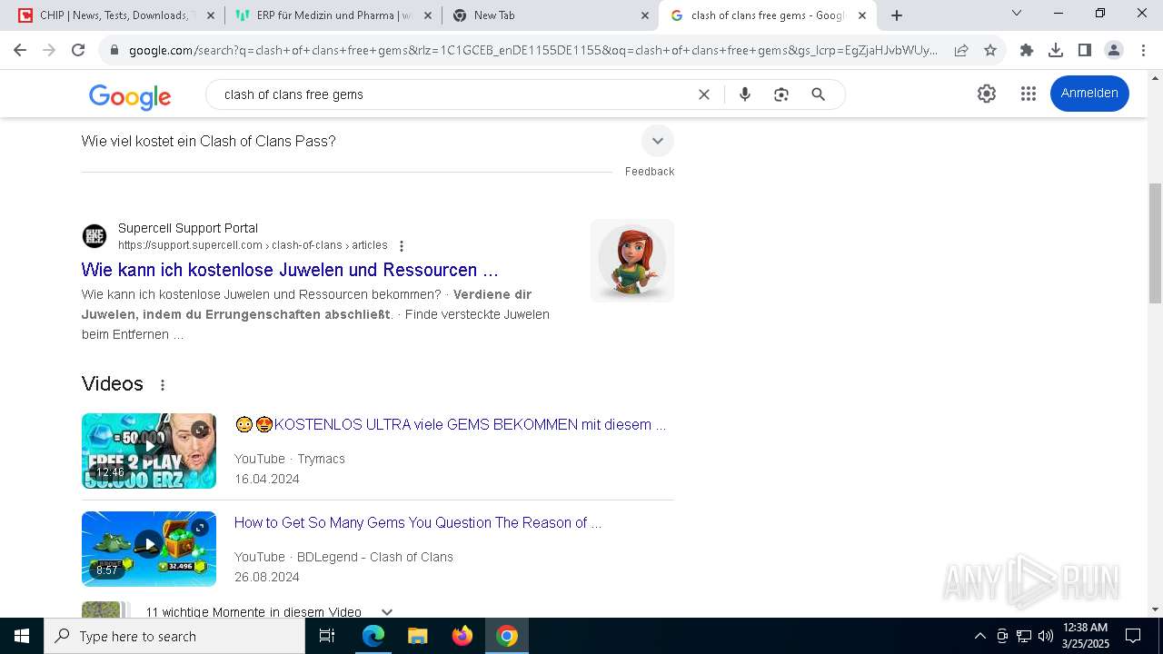This screenshot has height=654, width=1163.
Task: Expand 'Wie viel kostet ein Clash of Clans Pass?'
Action: coord(658,141)
